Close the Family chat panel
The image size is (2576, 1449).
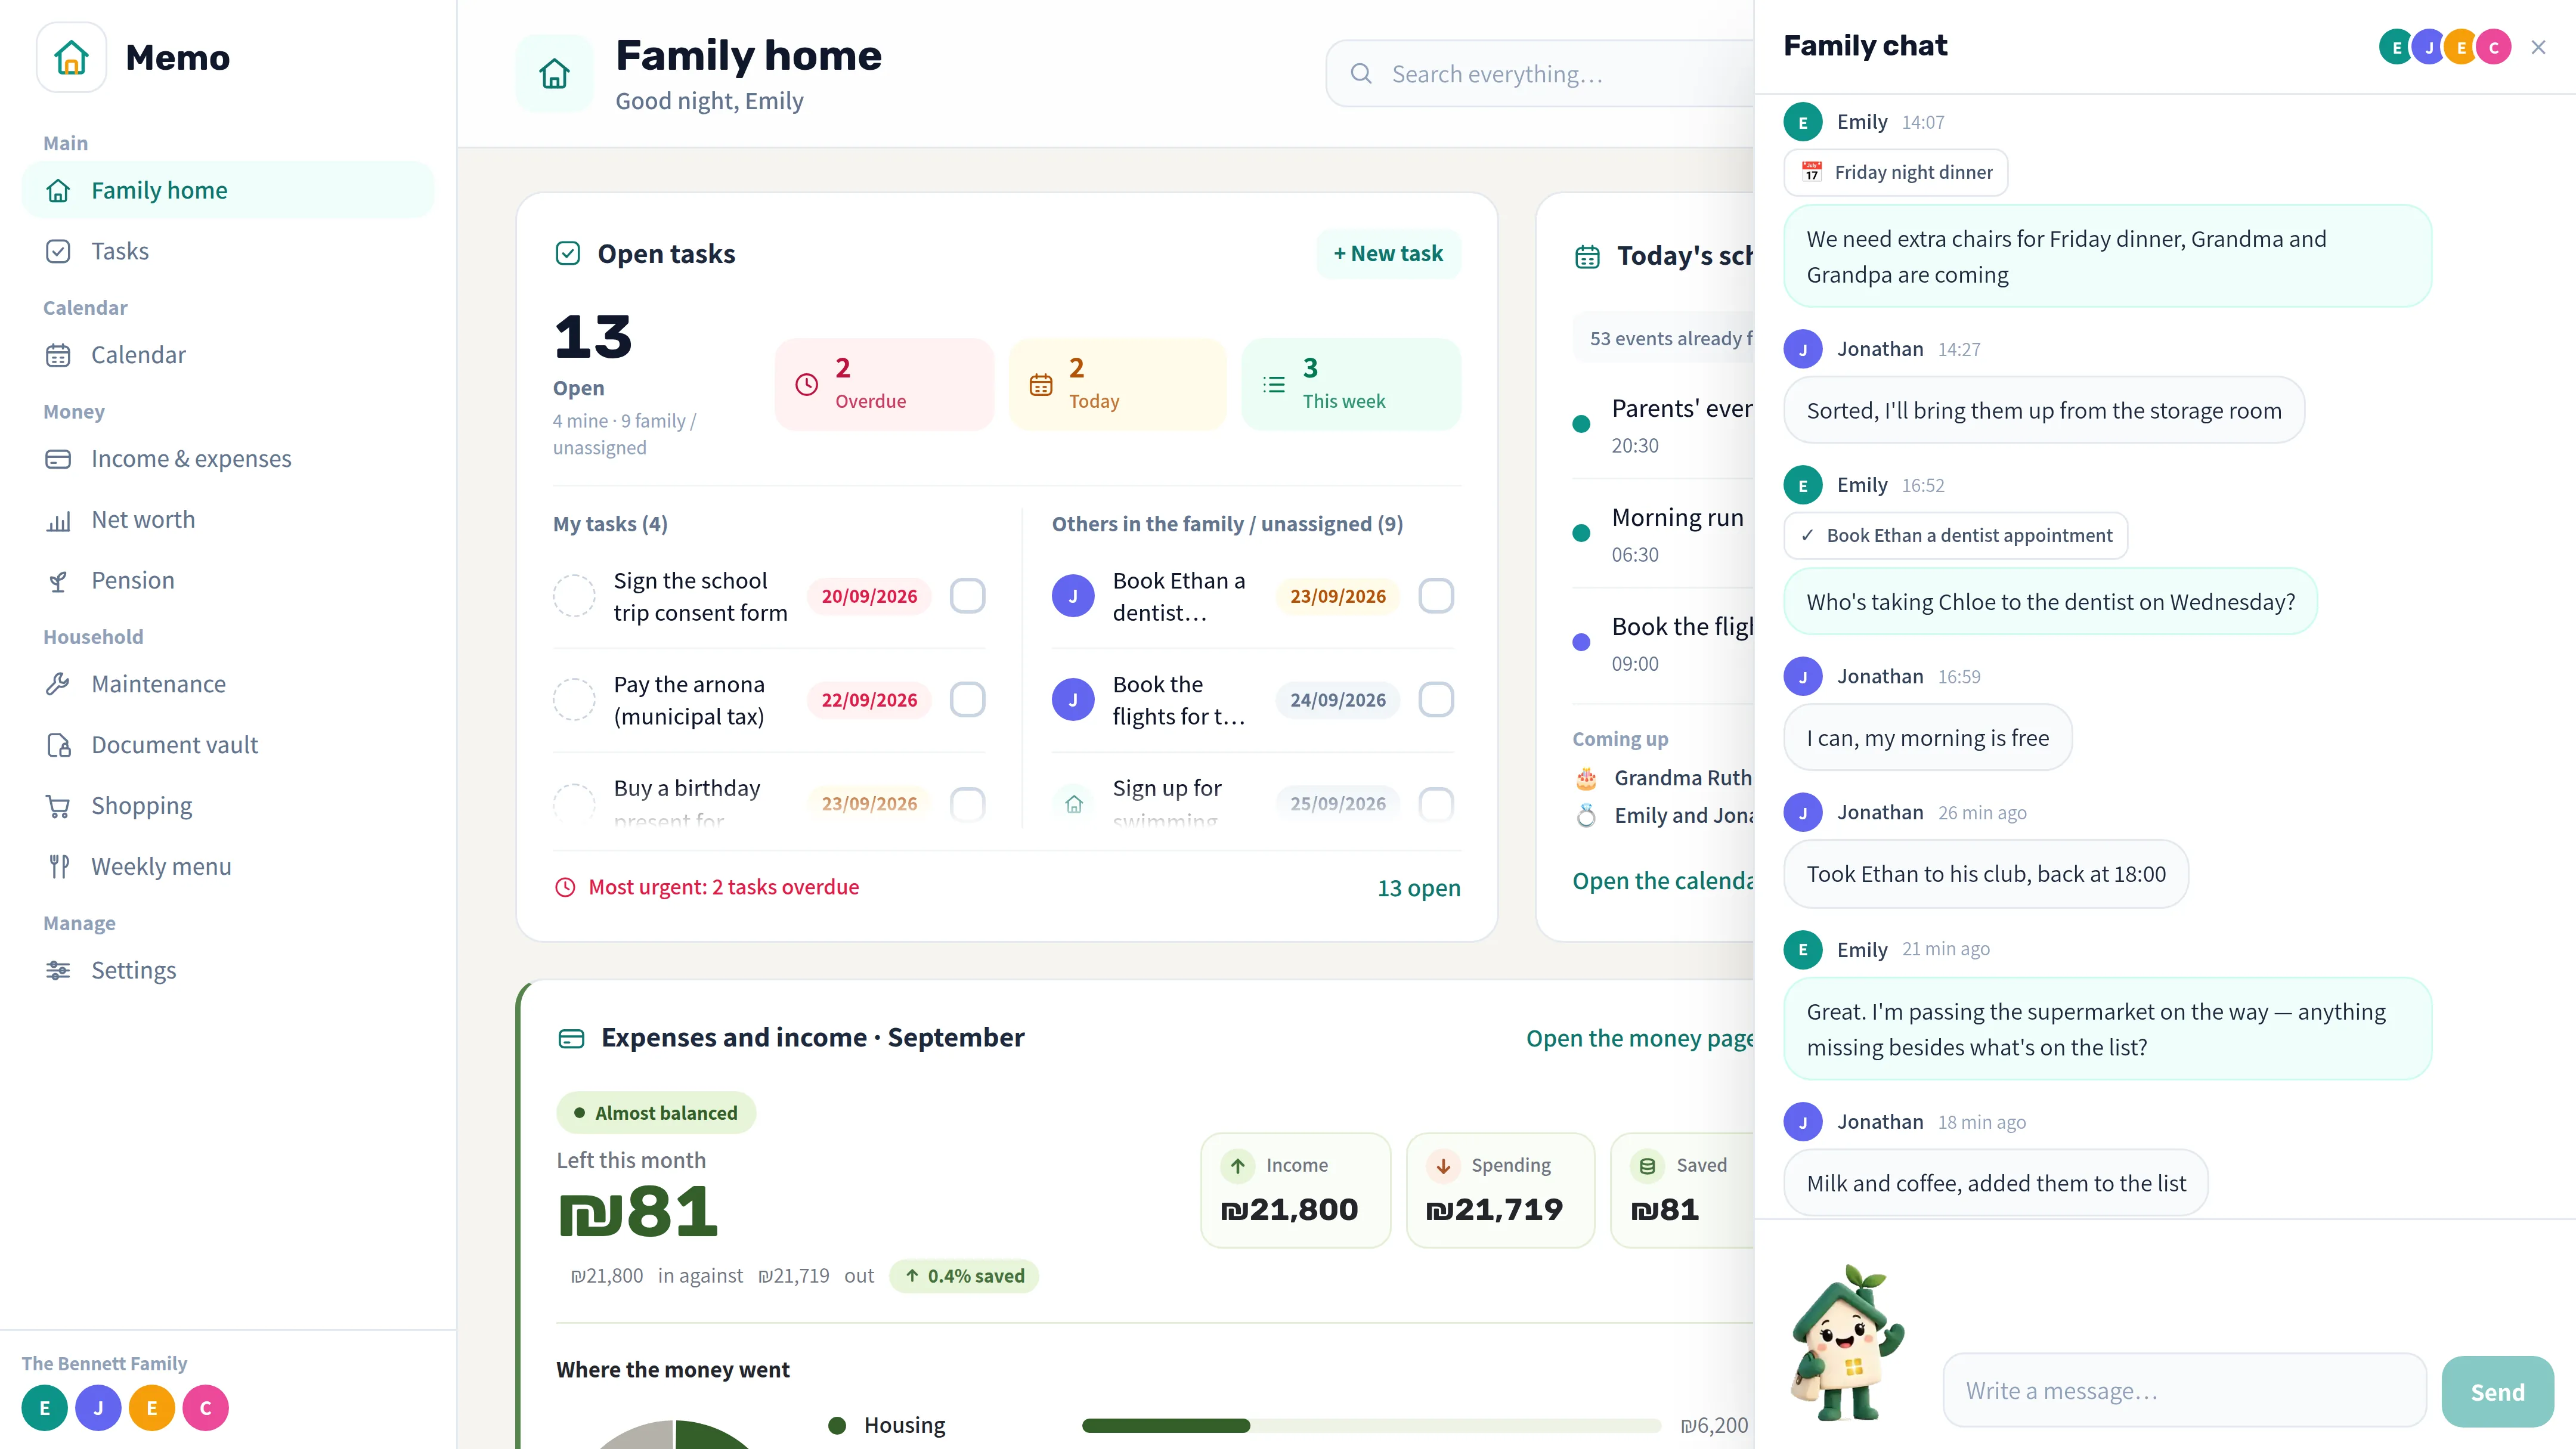[2538, 47]
